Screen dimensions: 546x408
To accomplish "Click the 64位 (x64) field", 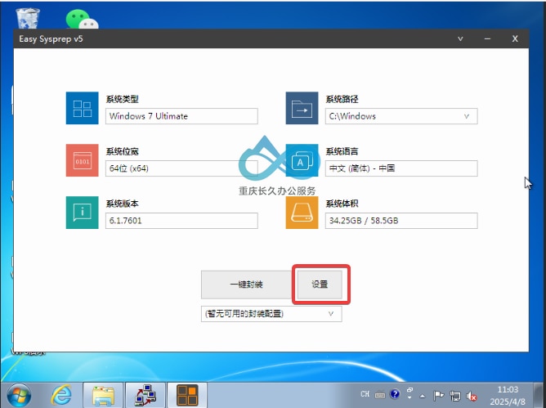I will click(181, 168).
